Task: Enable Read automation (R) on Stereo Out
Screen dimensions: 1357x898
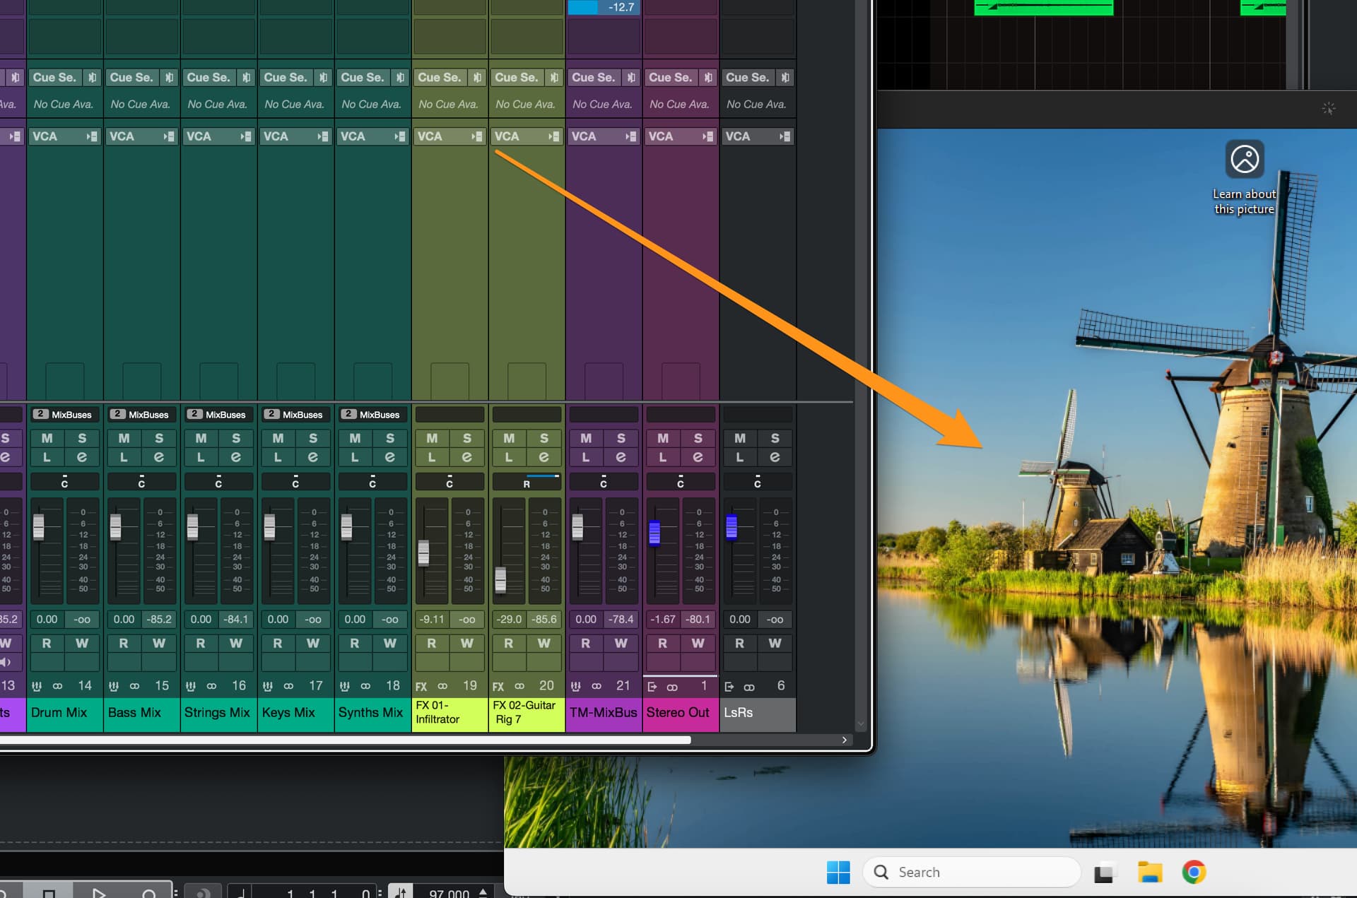Action: point(663,644)
